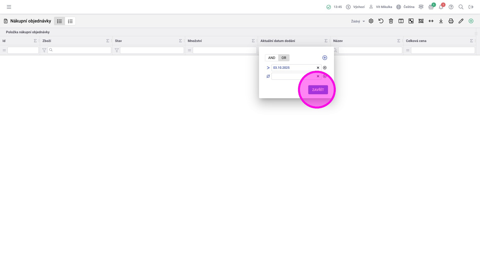The image size is (480, 270).
Task: Open the notifications bell icon
Action: point(441,7)
